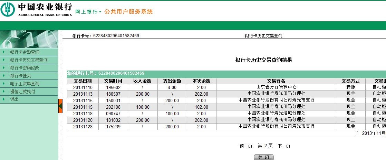Click arrow icon beside 退出

coord(3,99)
